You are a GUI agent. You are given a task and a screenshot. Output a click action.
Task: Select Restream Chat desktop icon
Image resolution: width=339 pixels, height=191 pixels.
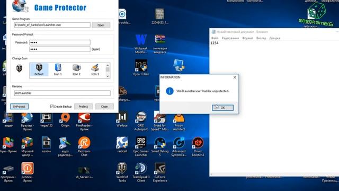coord(84,146)
